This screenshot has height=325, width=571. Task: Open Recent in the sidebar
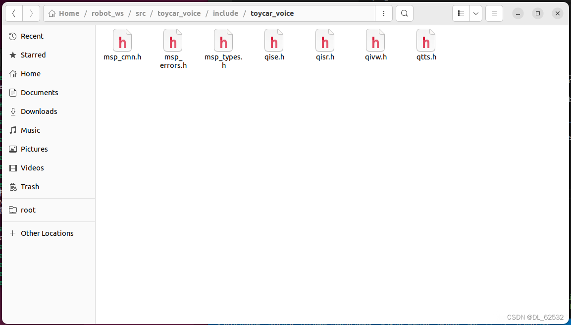point(49,36)
